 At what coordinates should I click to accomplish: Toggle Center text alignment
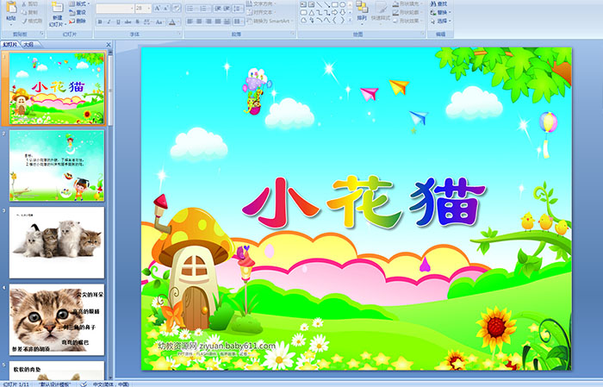pyautogui.click(x=199, y=22)
